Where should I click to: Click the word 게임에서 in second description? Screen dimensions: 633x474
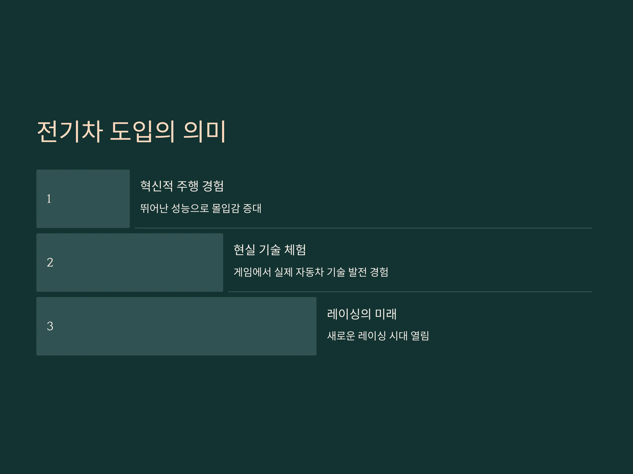coord(252,272)
